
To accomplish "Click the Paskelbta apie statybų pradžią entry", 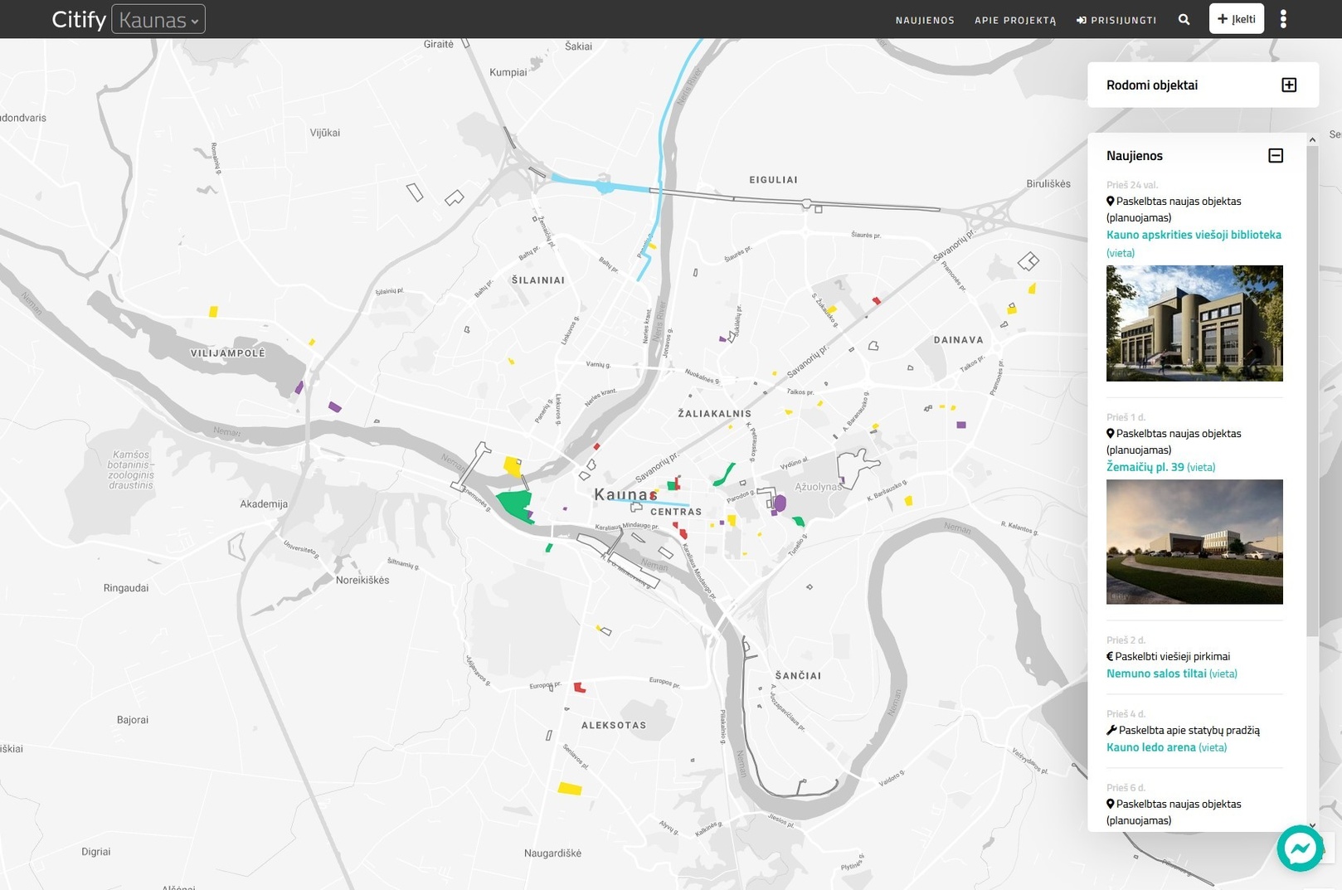I will 1189,730.
